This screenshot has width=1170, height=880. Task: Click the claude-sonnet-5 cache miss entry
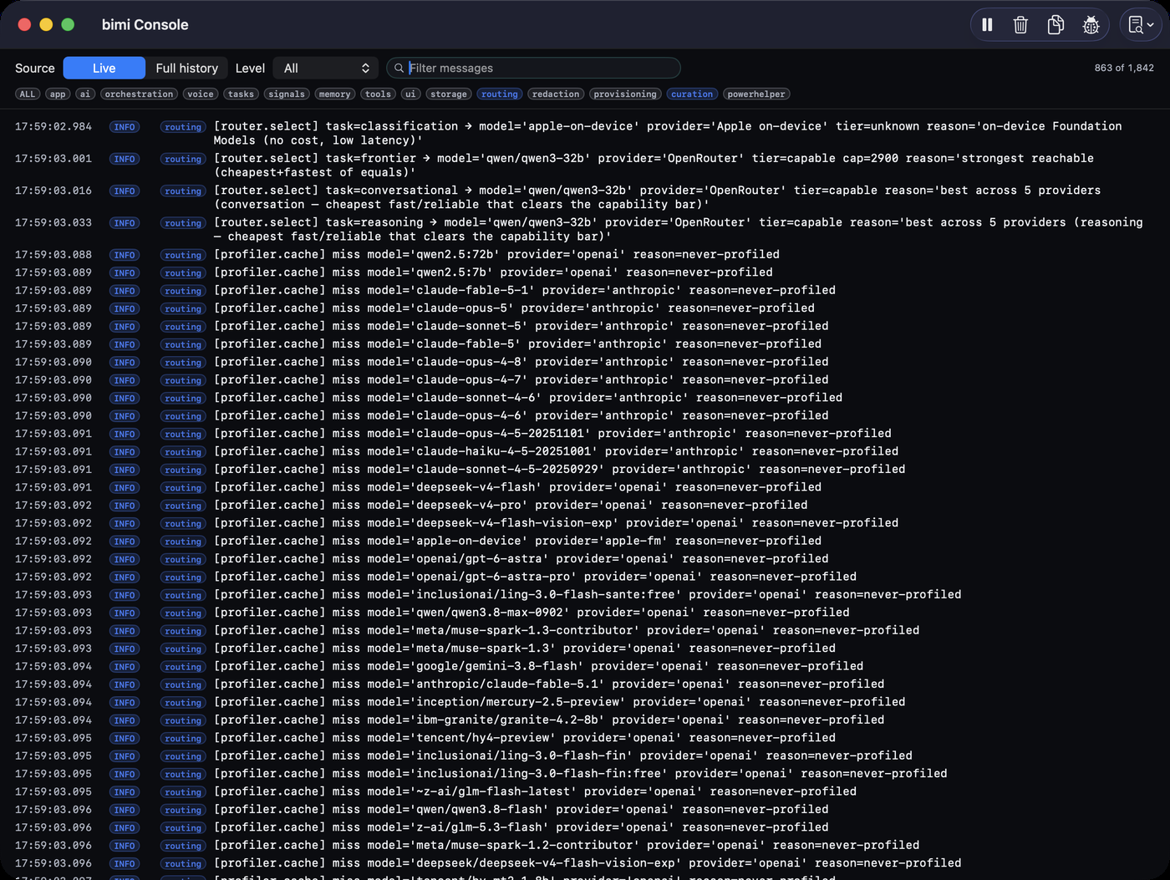pyautogui.click(x=585, y=327)
